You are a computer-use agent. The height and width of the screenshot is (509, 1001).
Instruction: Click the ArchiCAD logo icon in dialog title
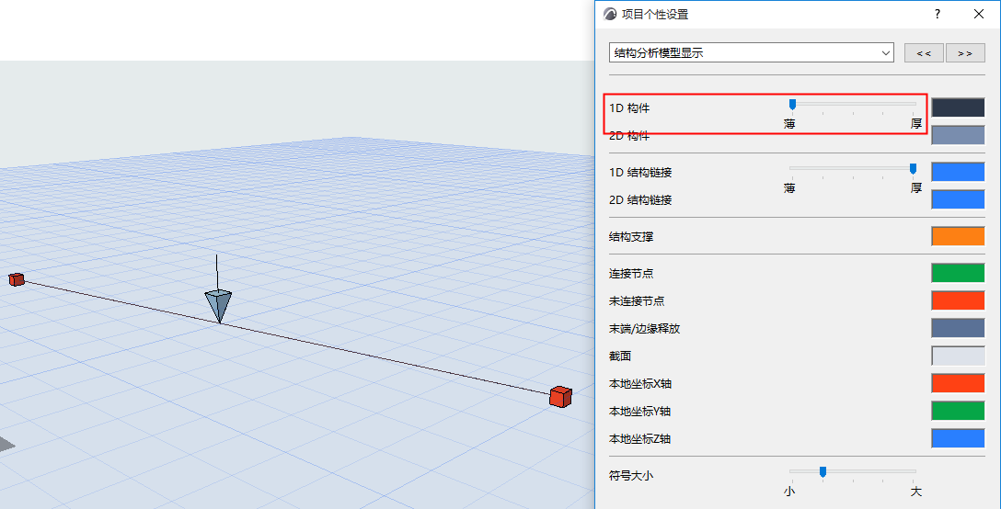click(610, 14)
